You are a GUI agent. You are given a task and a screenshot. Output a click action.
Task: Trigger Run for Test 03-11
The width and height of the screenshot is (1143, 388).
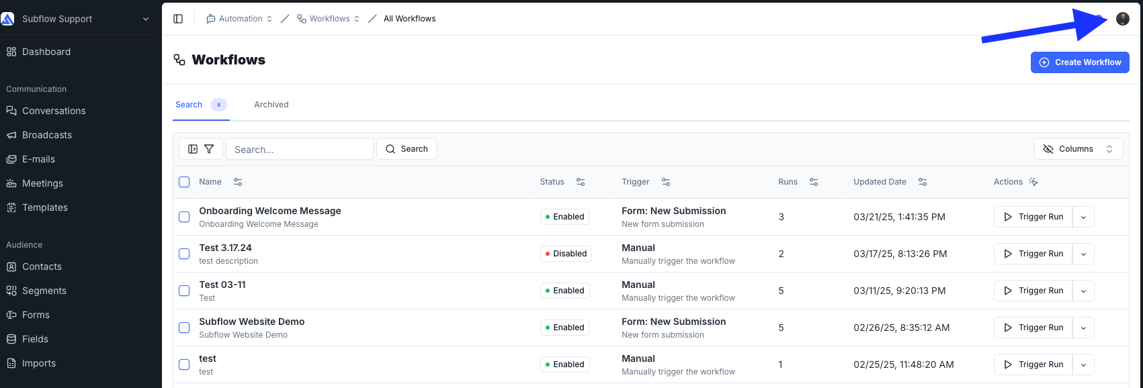click(x=1033, y=291)
